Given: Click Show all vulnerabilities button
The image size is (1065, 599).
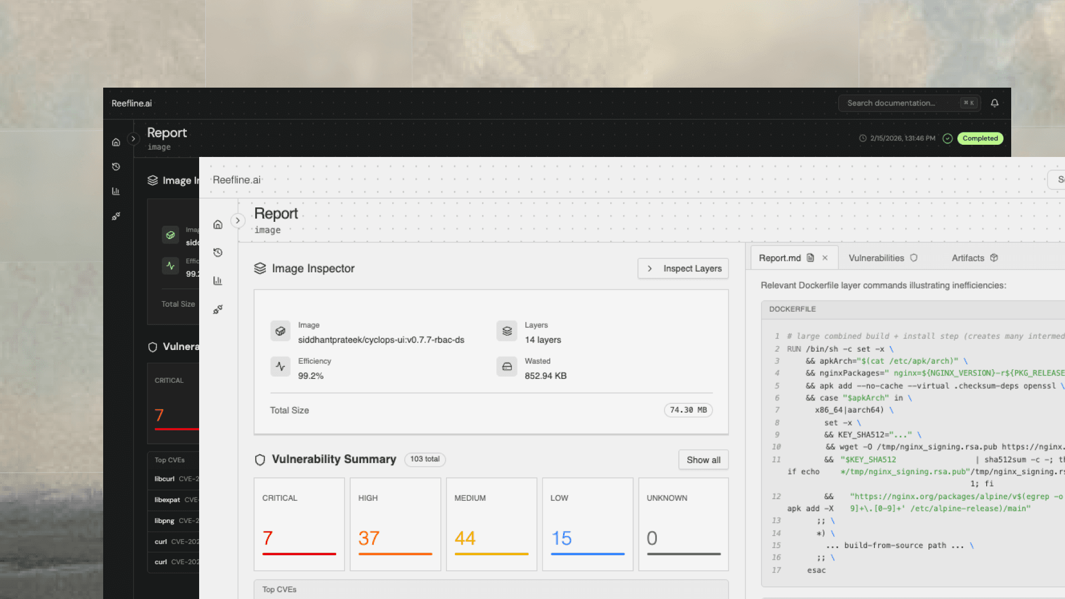Looking at the screenshot, I should 703,460.
